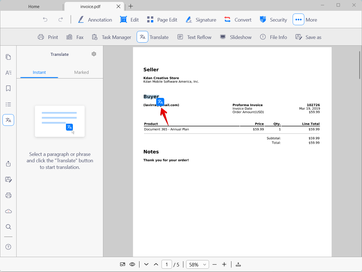Click the page number input field

point(167,265)
